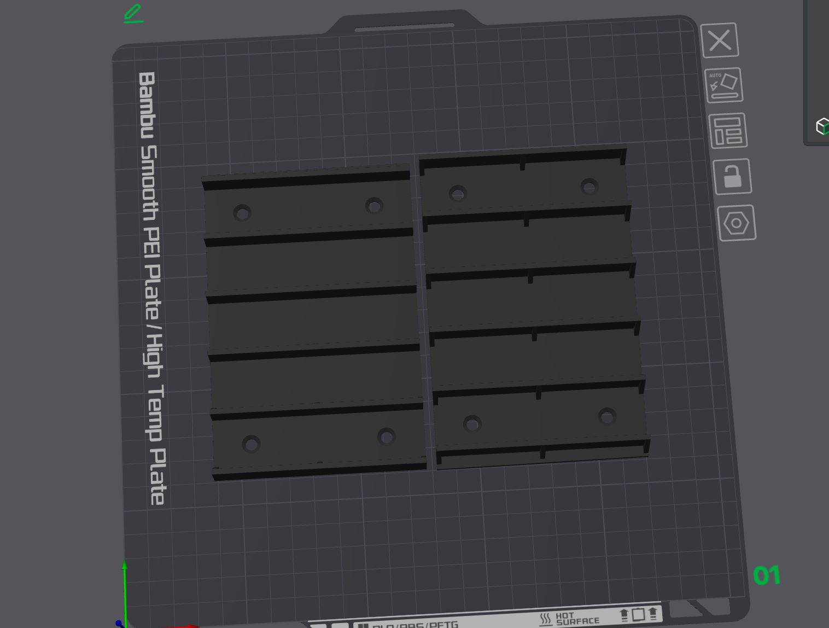The image size is (829, 628).
Task: Select the left rail model
Action: [314, 323]
